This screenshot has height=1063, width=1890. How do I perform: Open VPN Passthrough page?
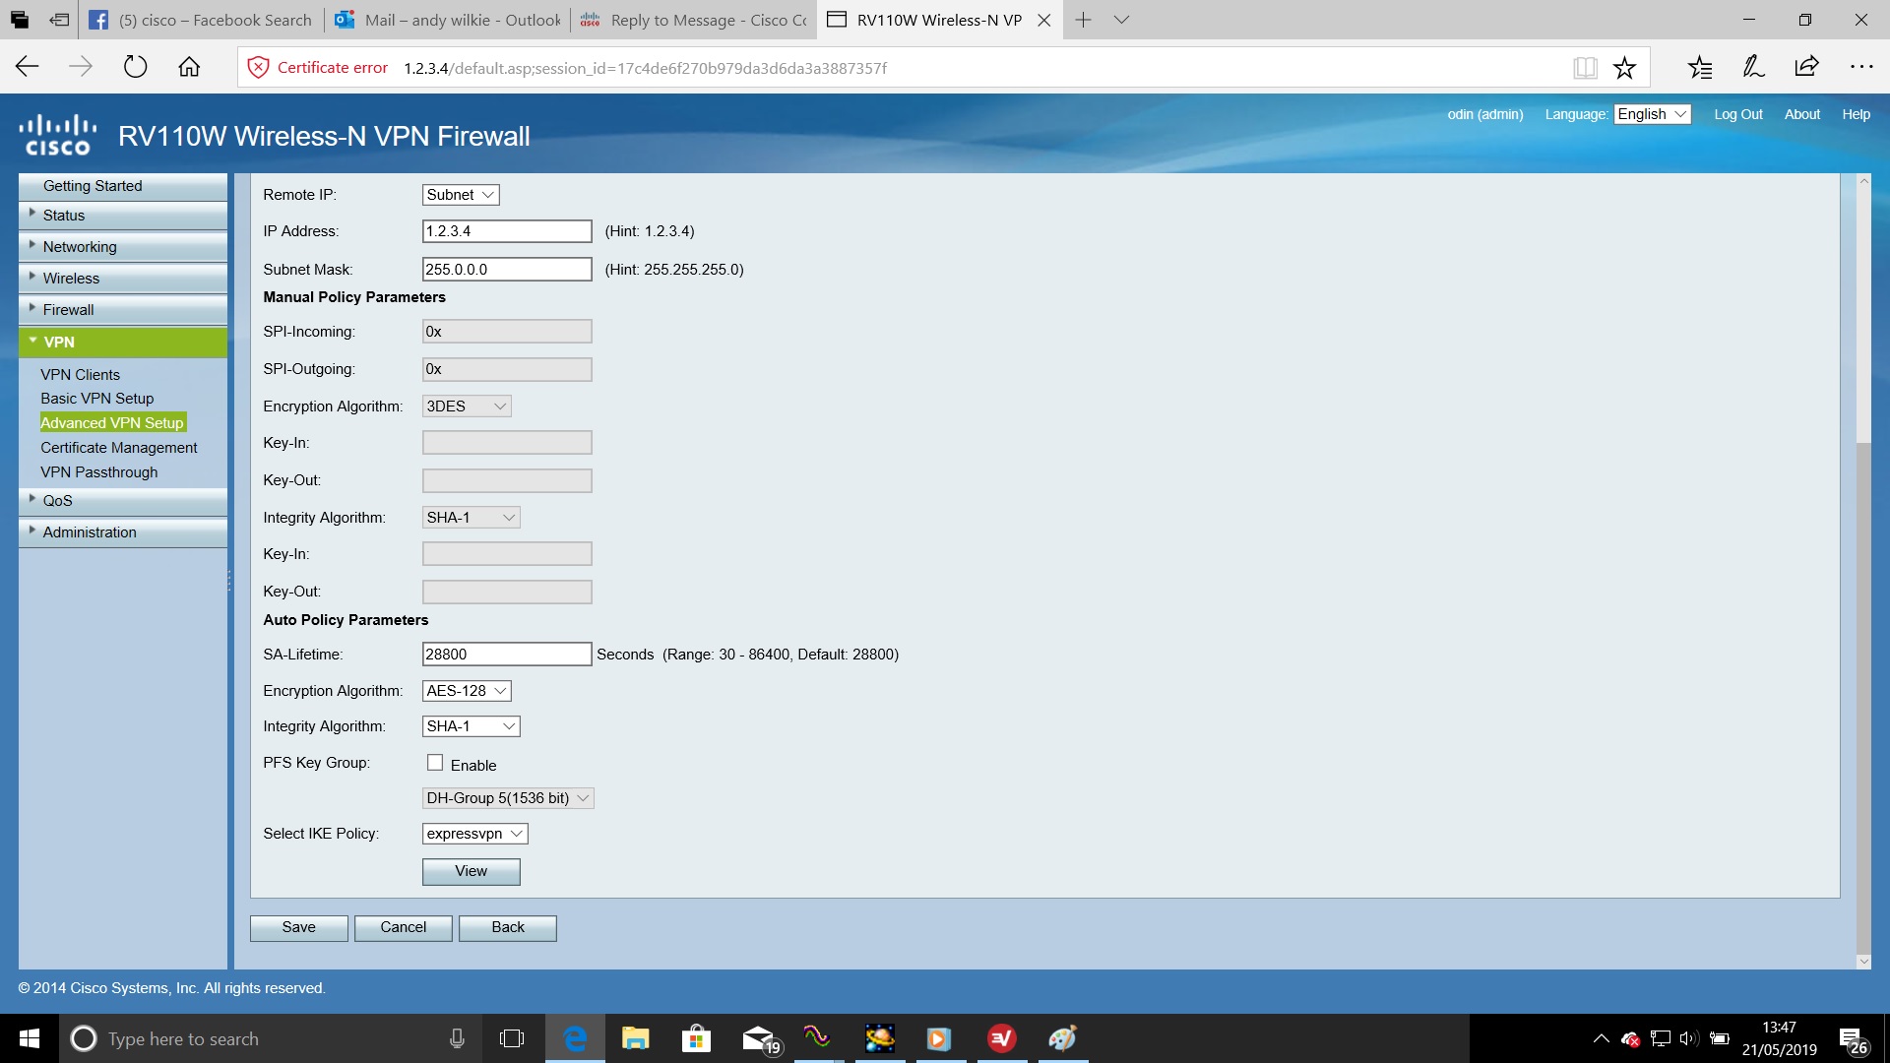99,472
